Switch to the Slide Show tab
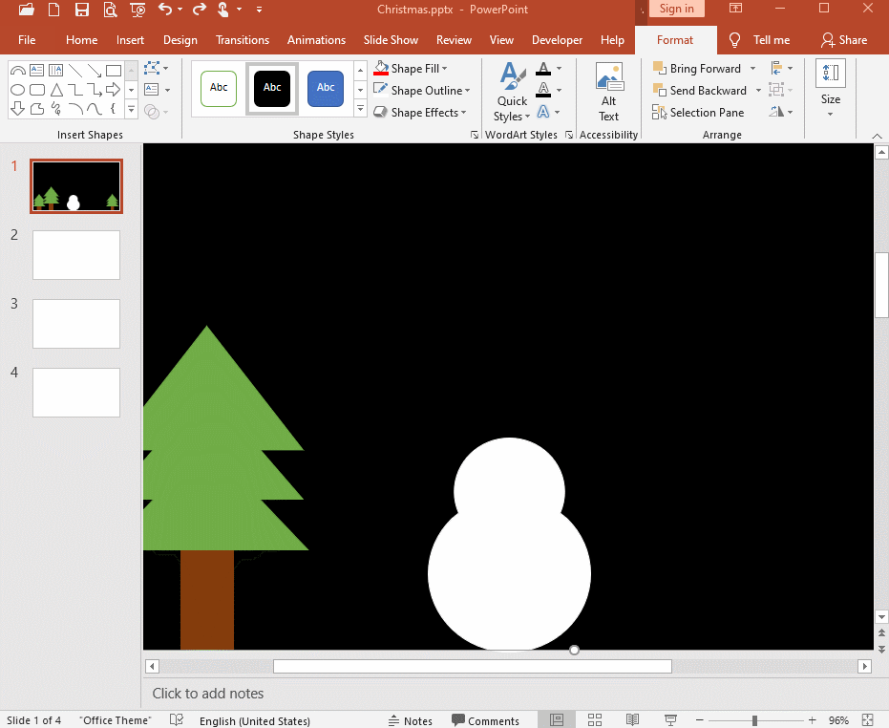 point(391,40)
